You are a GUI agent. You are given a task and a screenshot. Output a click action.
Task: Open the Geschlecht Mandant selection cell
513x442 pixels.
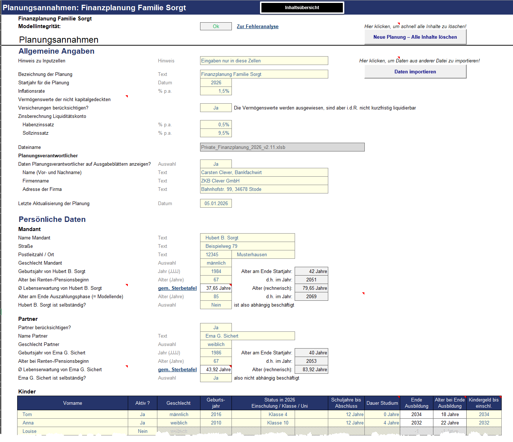pyautogui.click(x=215, y=262)
